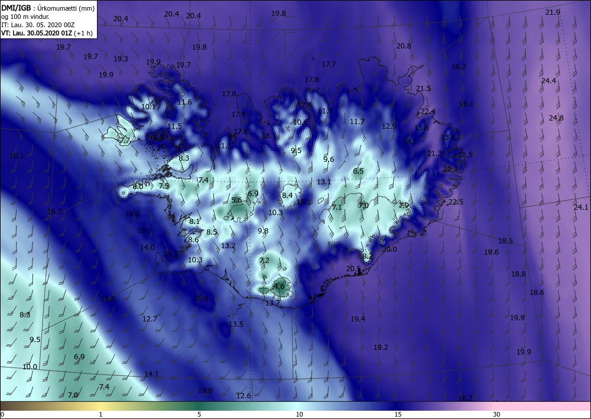Screen dimensions: 591x419
Task: Click the 11.6 value on the map
Action: pos(184,102)
